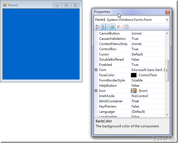Screen dimensions: 178x143
Task: Click the Form1 title bar text
Action: click(13, 5)
